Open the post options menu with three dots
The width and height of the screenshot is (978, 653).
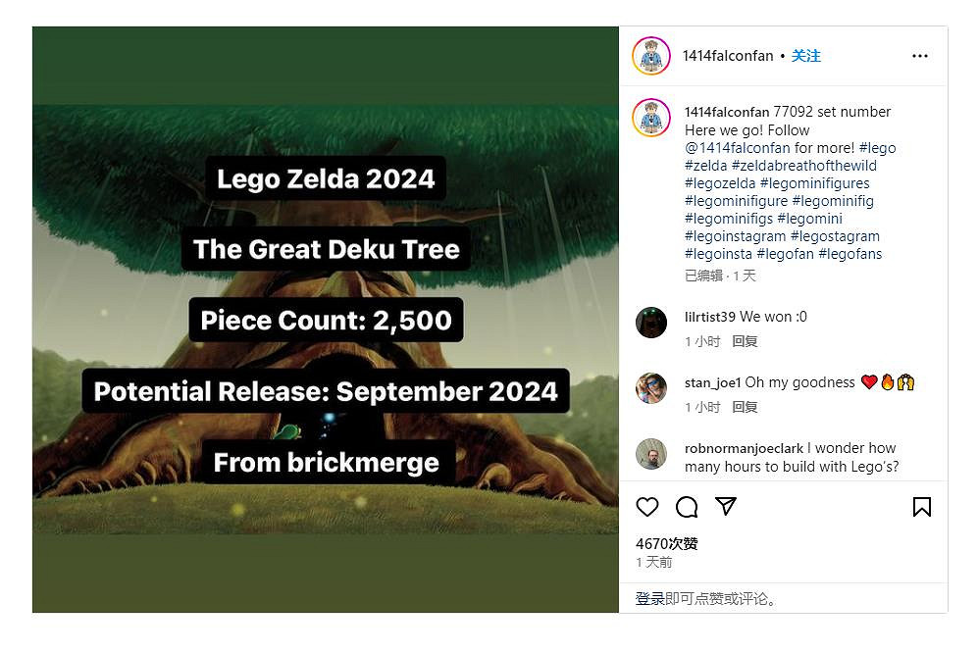click(919, 56)
